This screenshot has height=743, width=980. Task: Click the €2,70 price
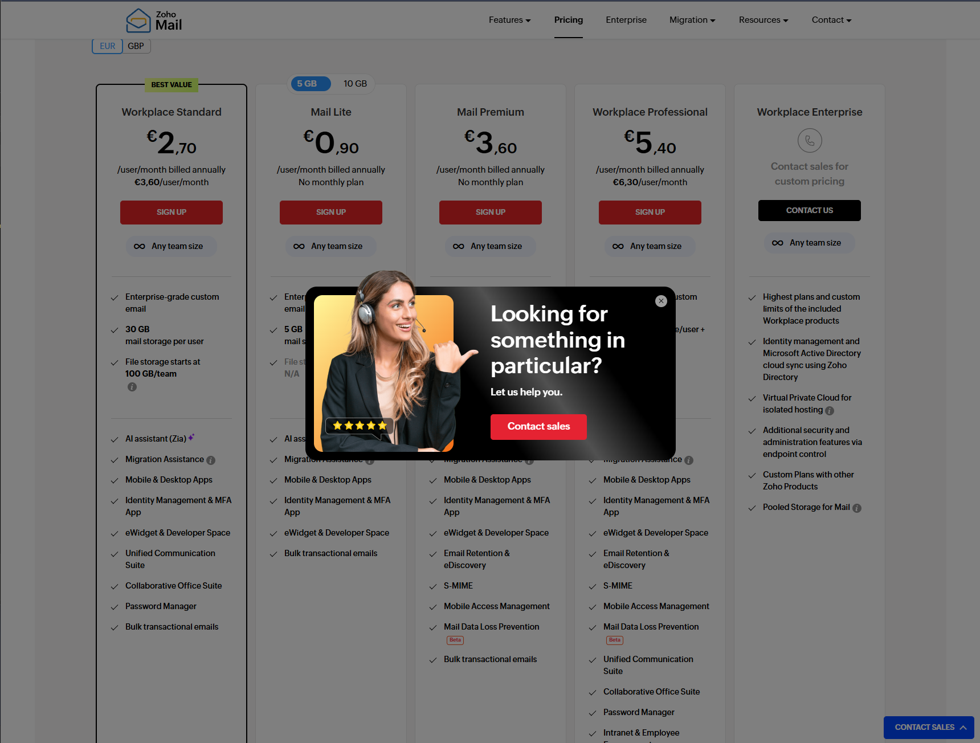[x=171, y=142]
